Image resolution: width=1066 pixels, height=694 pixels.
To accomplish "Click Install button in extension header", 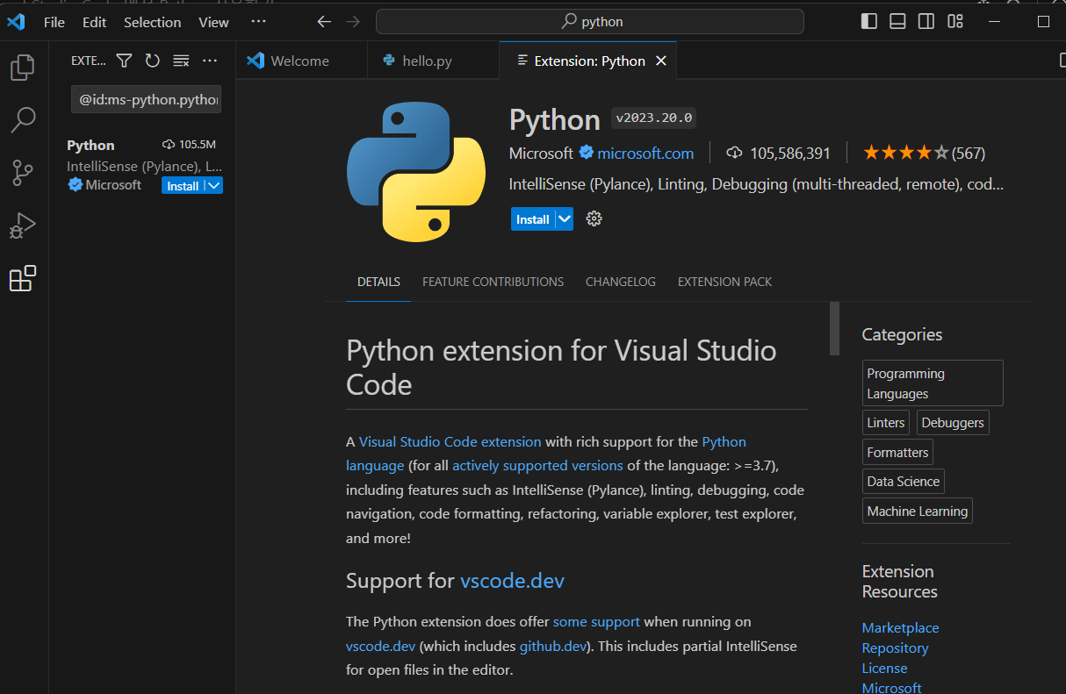I will point(533,219).
